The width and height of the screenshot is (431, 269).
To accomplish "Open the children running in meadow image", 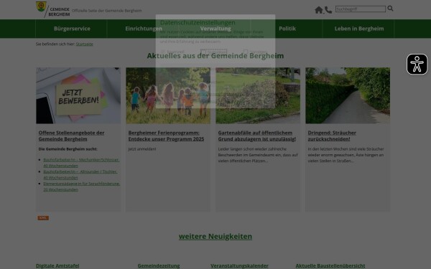I will (x=168, y=95).
